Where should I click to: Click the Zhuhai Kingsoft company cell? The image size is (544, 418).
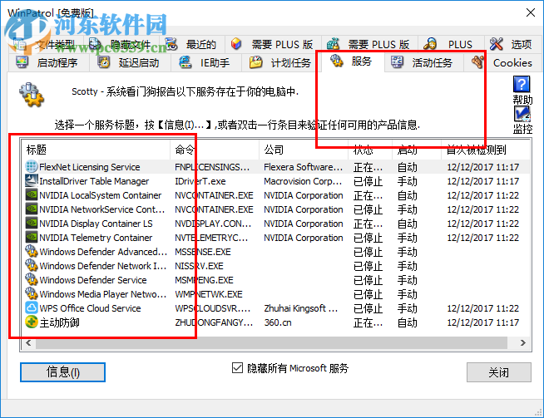pos(300,308)
